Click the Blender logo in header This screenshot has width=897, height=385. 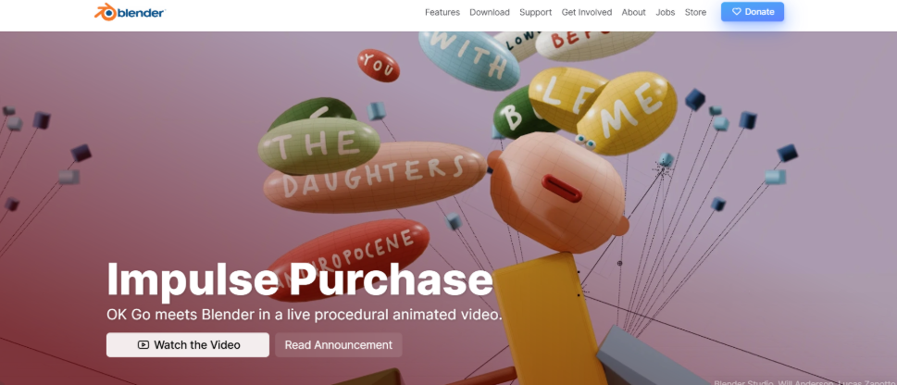(130, 11)
